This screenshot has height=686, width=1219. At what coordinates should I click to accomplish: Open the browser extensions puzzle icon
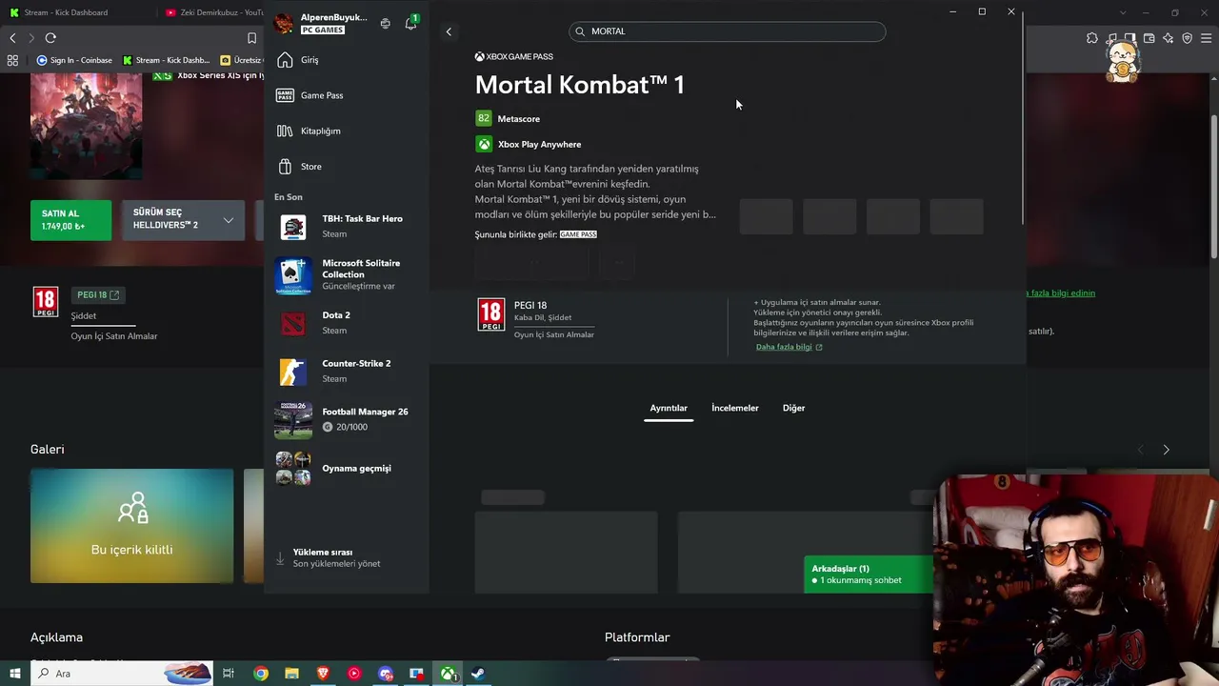tap(1092, 38)
